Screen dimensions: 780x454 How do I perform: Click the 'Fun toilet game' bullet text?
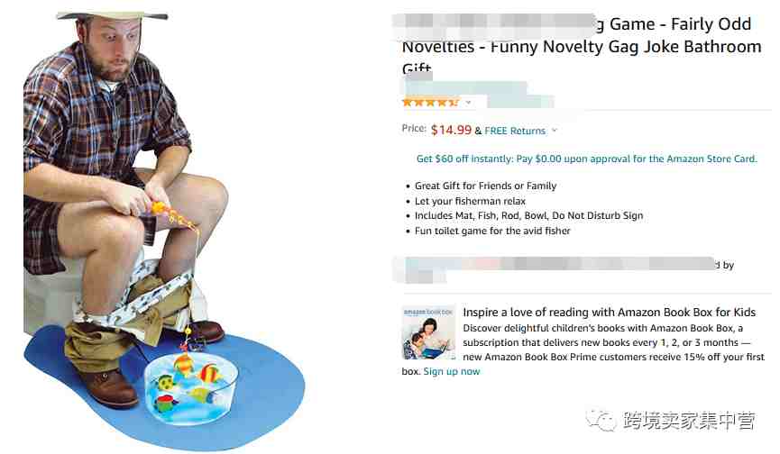492,231
